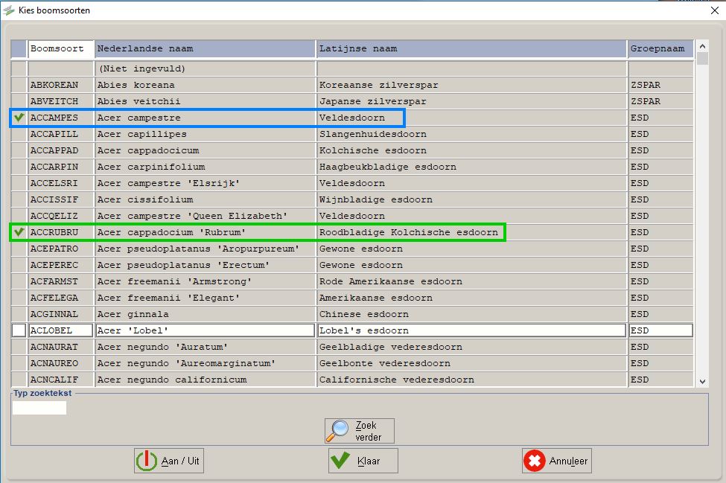Select the Abies koreana row
Viewport: 726px width, 483px height.
coord(205,85)
